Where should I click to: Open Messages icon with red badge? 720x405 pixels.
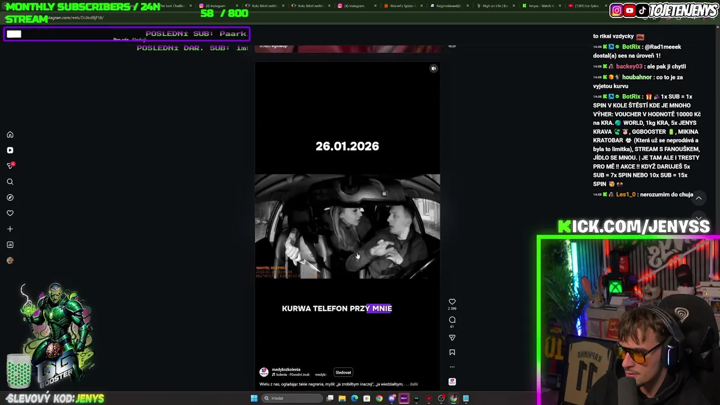[10, 166]
